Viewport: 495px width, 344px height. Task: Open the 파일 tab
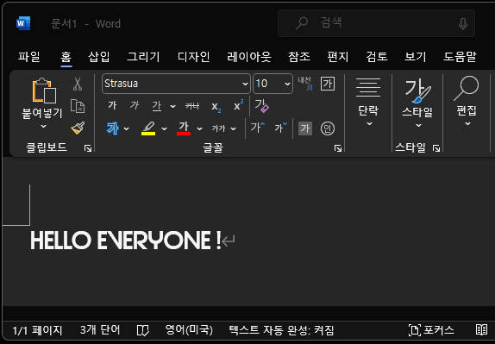[x=29, y=57]
